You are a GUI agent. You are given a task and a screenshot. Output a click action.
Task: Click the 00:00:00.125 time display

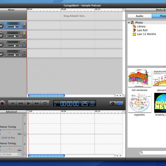pyautogui.click(x=74, y=104)
